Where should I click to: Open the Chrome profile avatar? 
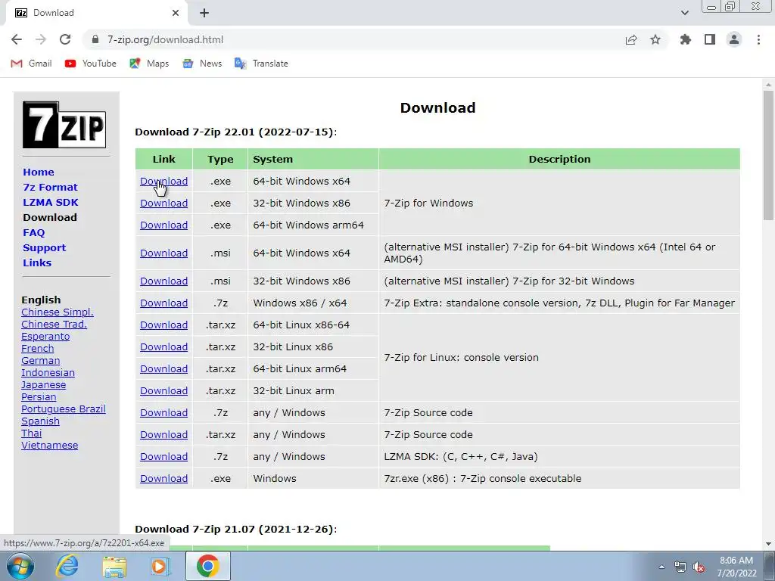(734, 39)
